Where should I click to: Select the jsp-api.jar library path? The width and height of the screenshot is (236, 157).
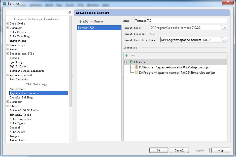tap(174, 67)
